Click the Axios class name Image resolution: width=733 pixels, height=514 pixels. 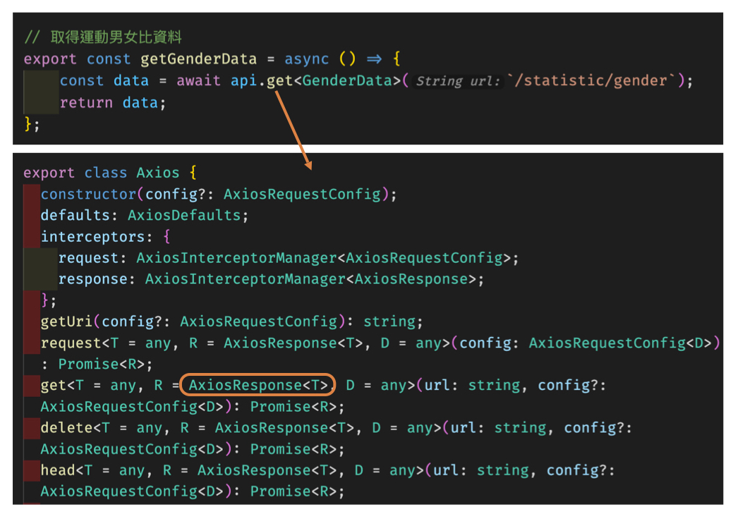158,173
